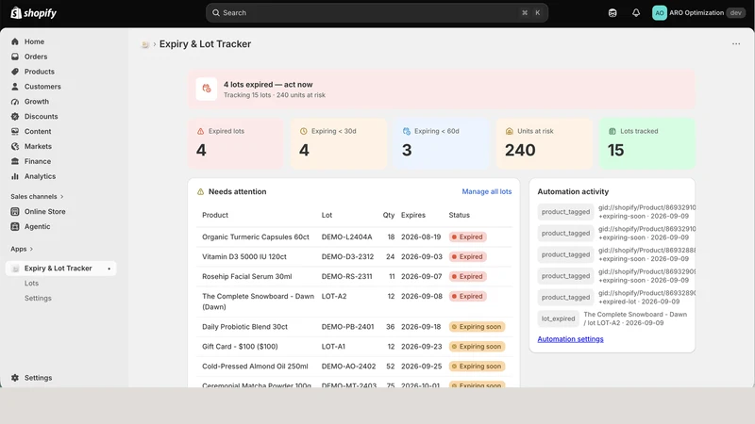
Task: Expand the Sales channels section
Action: pos(37,197)
